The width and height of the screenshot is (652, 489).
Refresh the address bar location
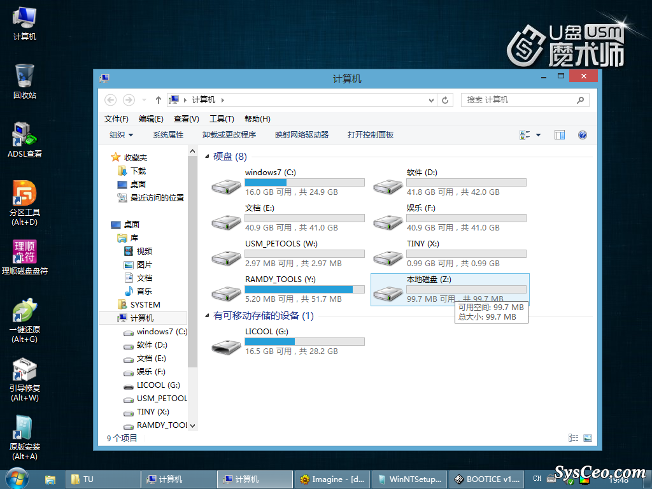click(x=445, y=100)
